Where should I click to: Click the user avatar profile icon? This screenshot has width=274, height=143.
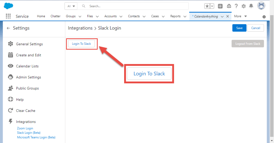pos(261,6)
